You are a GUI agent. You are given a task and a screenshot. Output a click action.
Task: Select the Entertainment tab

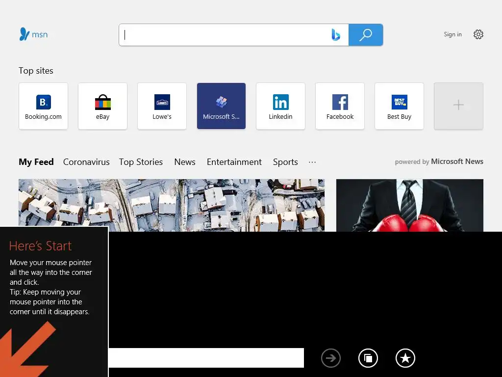click(234, 162)
